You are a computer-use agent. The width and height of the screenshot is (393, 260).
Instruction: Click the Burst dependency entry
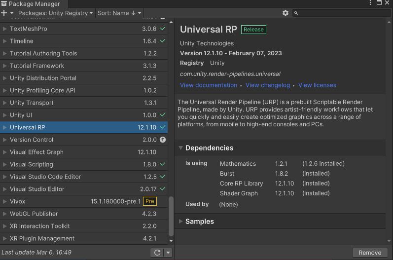click(227, 174)
